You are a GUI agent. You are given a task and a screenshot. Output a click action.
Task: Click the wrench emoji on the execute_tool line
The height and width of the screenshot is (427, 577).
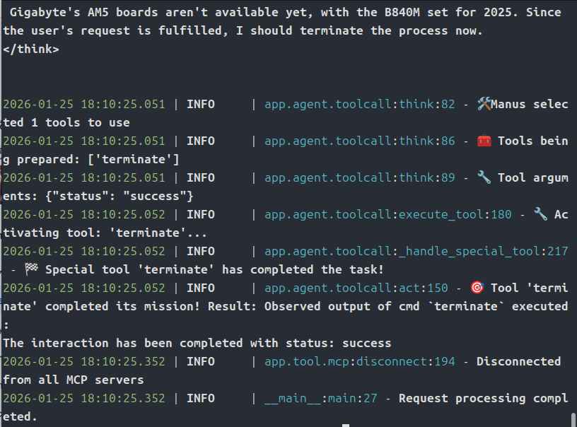point(541,214)
